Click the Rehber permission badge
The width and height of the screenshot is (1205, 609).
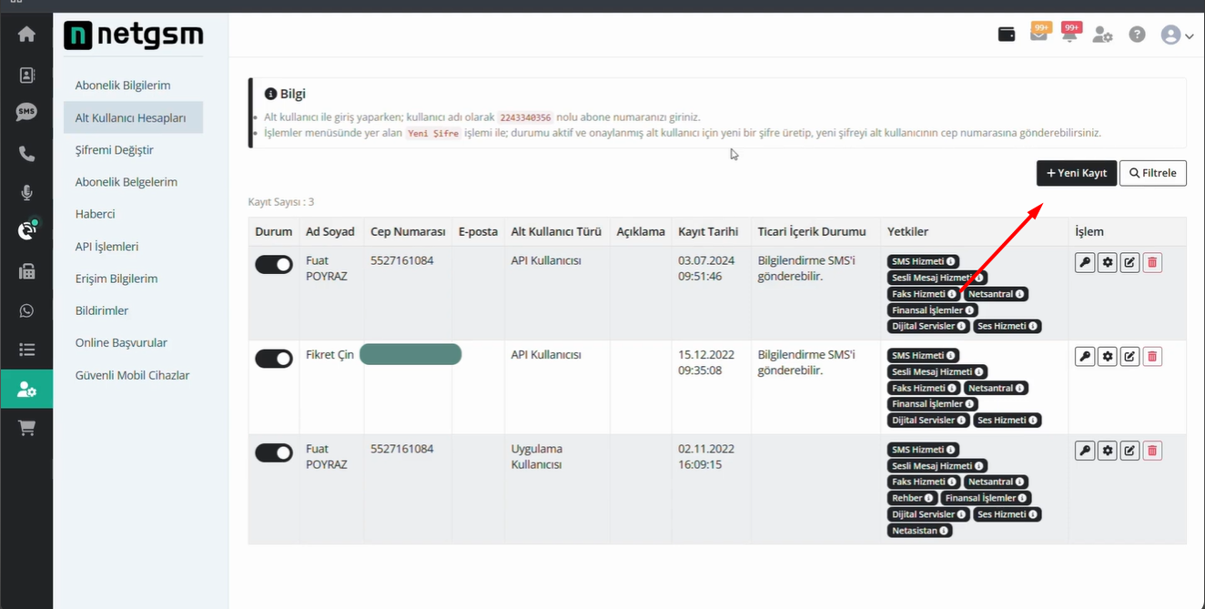click(x=913, y=498)
